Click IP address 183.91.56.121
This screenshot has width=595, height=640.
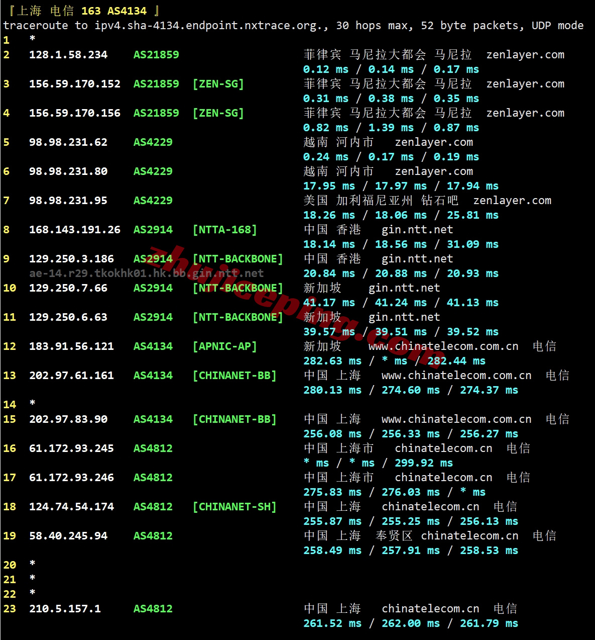click(71, 346)
